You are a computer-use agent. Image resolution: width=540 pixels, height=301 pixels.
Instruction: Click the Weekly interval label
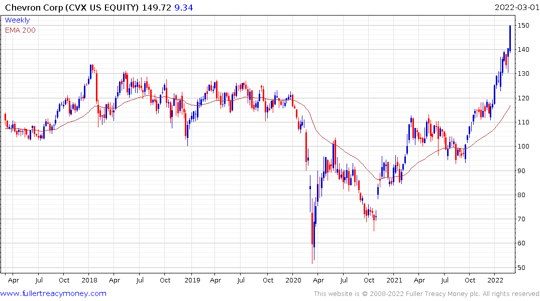[17, 20]
